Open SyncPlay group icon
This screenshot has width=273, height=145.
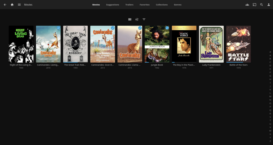pyautogui.click(x=247, y=5)
